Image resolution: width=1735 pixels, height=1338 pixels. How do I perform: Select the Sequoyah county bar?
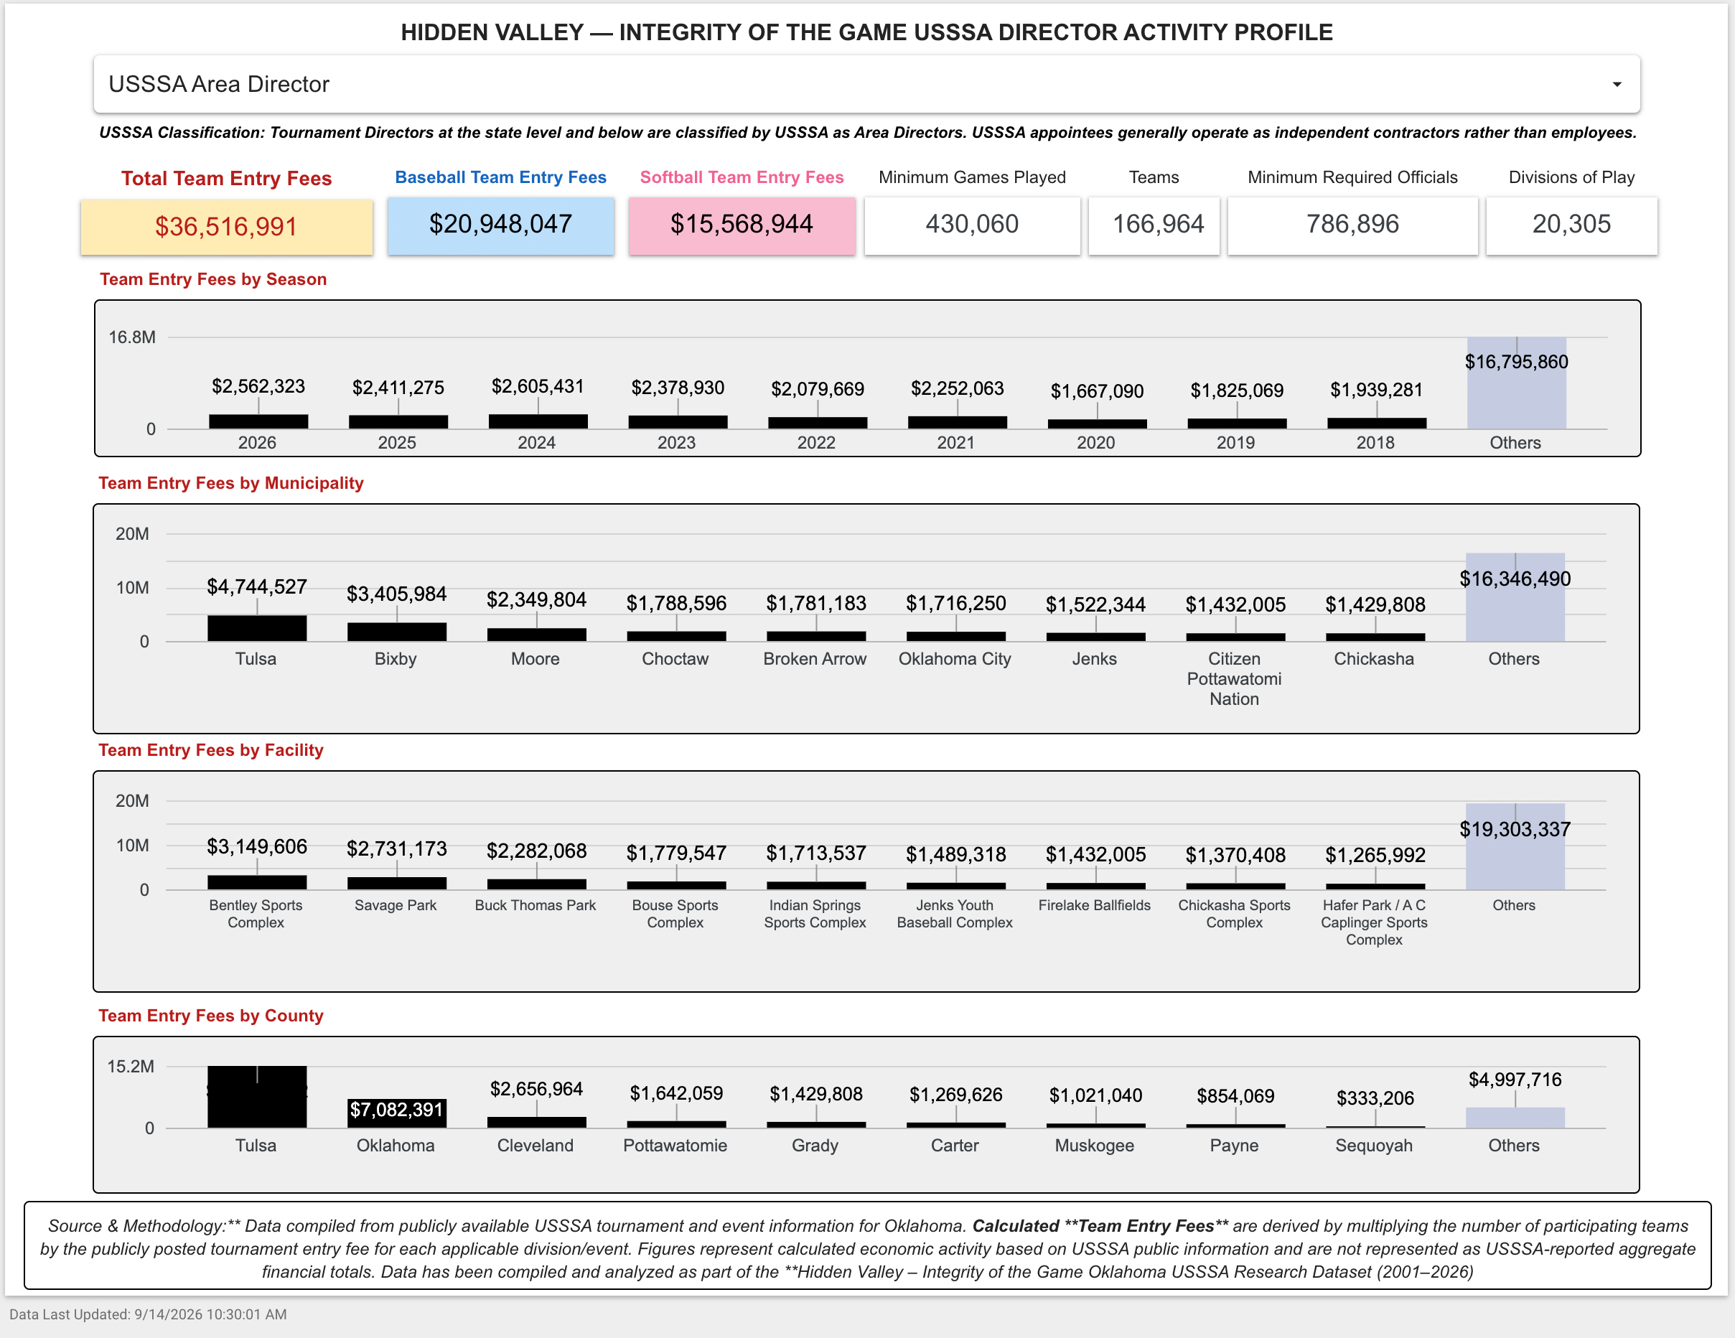click(x=1375, y=1127)
